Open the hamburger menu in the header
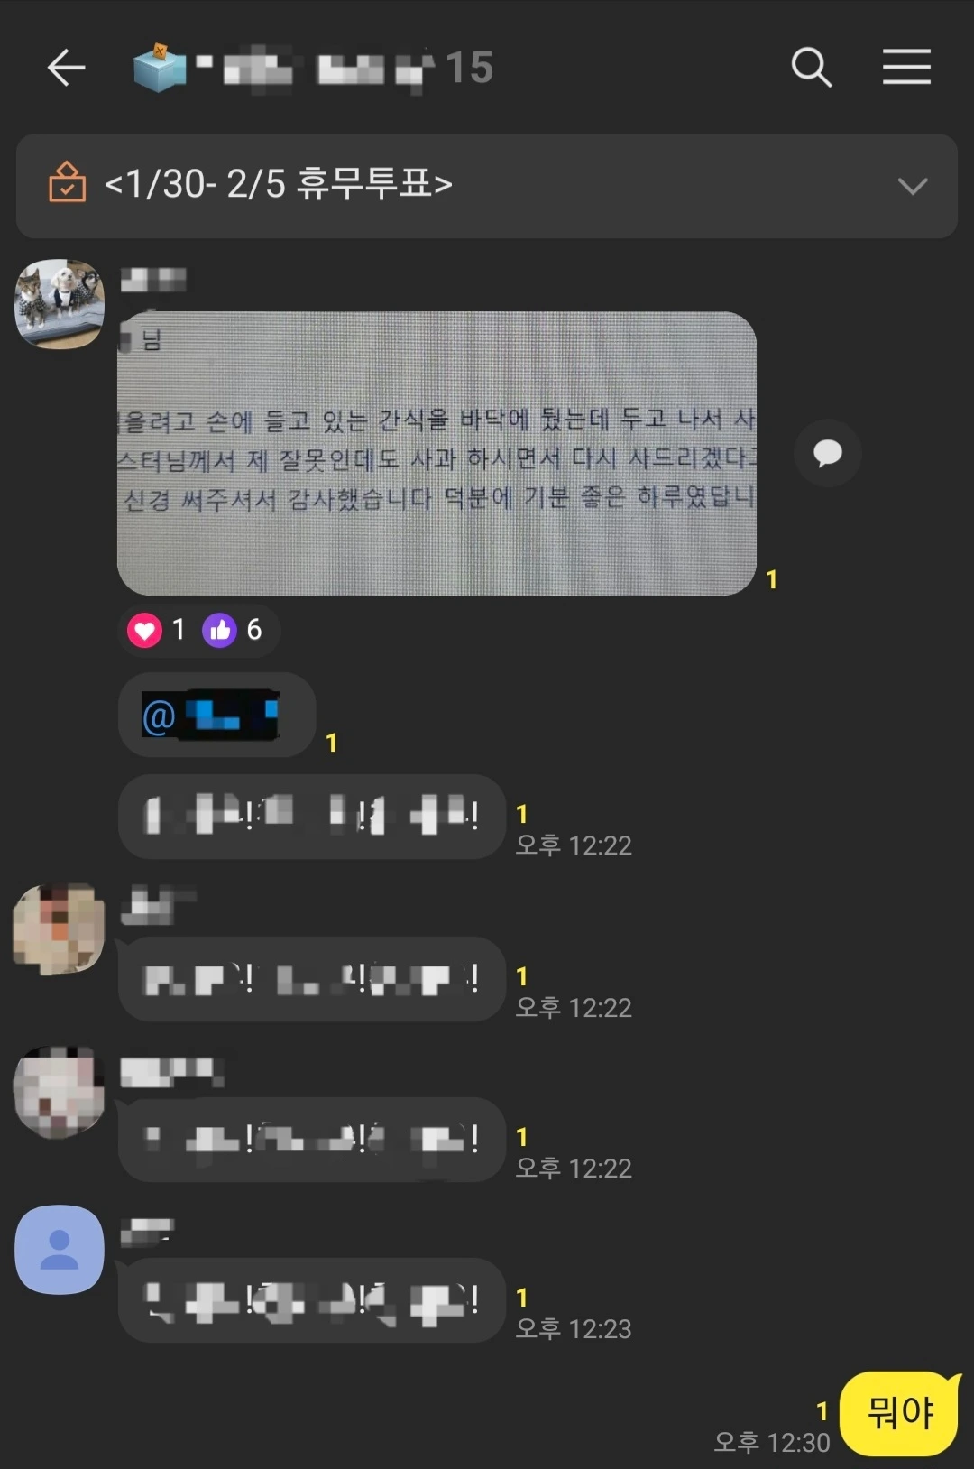The width and height of the screenshot is (974, 1469). coord(906,68)
